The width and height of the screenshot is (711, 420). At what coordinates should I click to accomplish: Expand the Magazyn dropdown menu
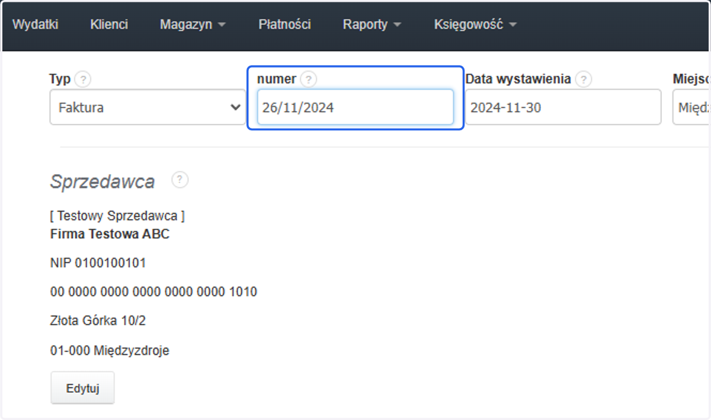point(193,25)
